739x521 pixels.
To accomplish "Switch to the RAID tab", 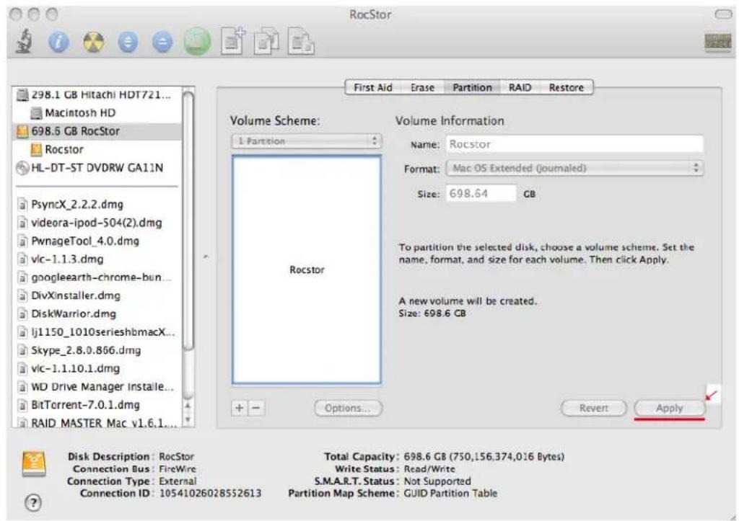I will [520, 87].
